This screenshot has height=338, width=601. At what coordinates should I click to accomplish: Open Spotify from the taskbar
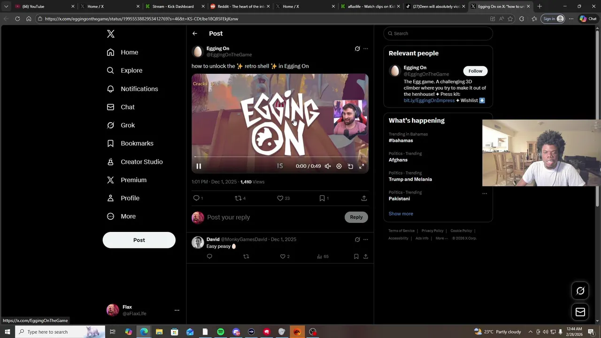pyautogui.click(x=221, y=332)
